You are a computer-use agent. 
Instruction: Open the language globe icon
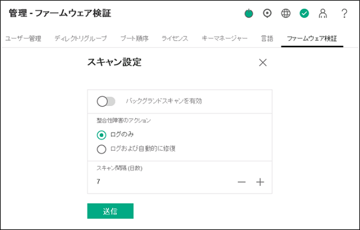(286, 13)
